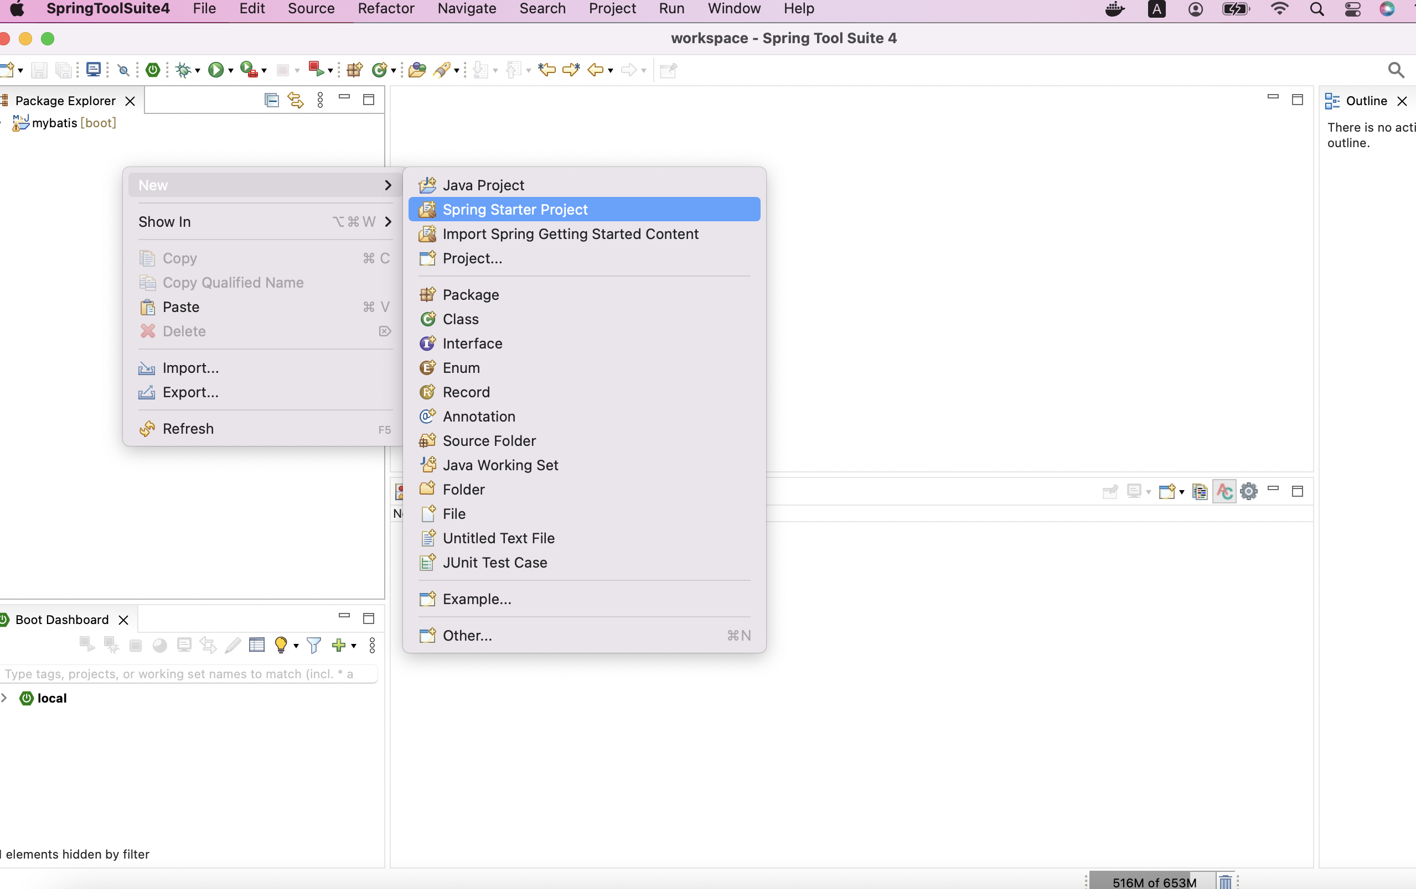
Task: Click the green plus add target icon in Boot Dashboard
Action: coord(339,644)
